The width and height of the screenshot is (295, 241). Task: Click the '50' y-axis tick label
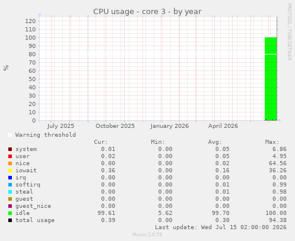tap(32, 79)
